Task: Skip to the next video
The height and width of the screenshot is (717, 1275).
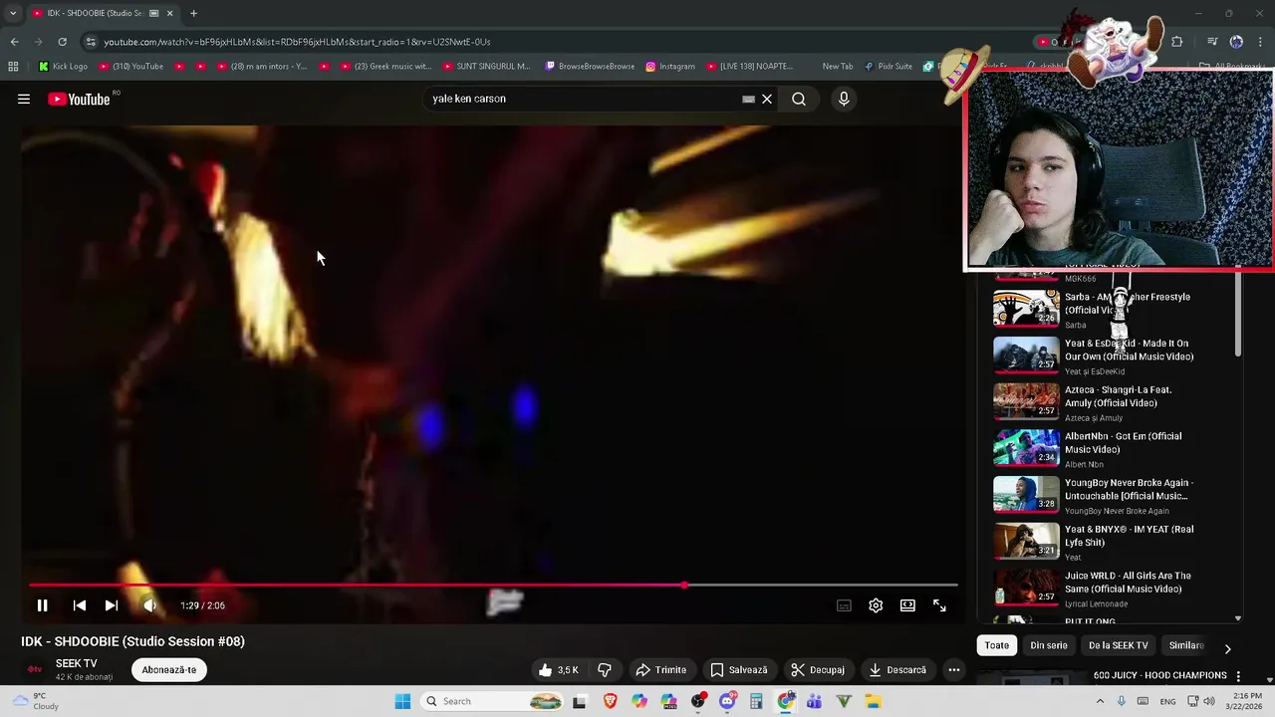Action: [x=112, y=605]
